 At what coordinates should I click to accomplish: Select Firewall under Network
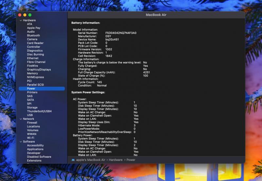(x=32, y=123)
